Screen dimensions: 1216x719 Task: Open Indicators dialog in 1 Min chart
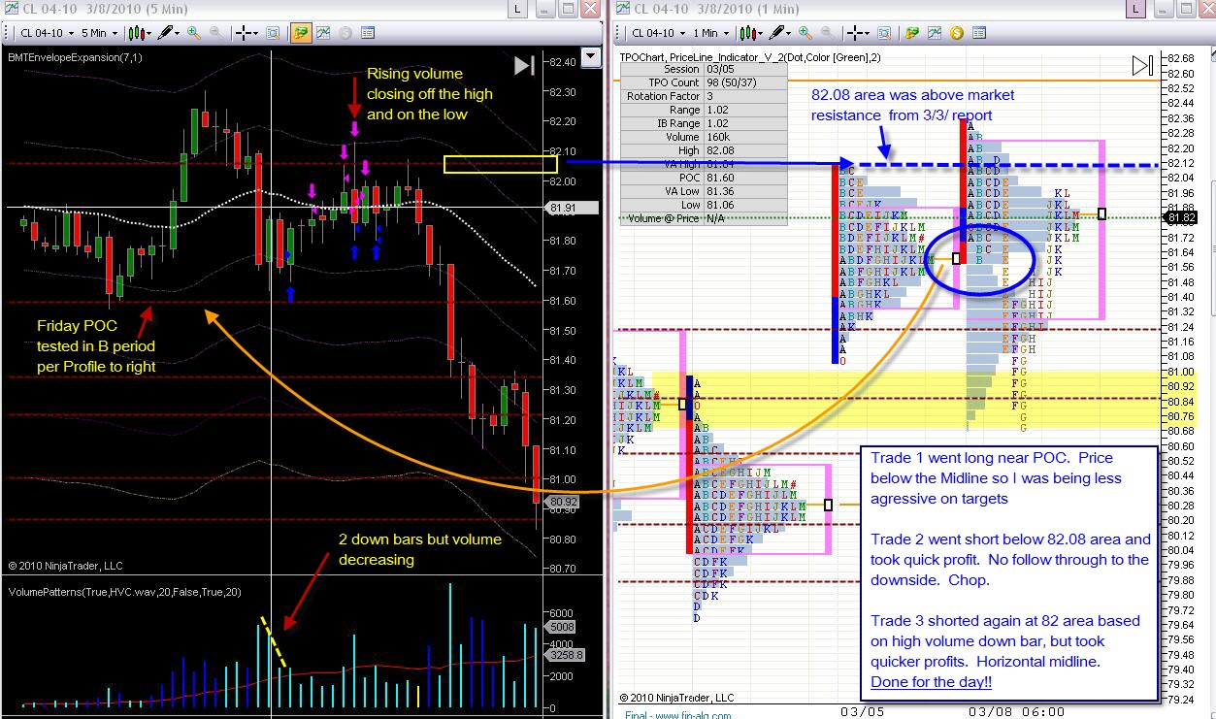tap(934, 33)
